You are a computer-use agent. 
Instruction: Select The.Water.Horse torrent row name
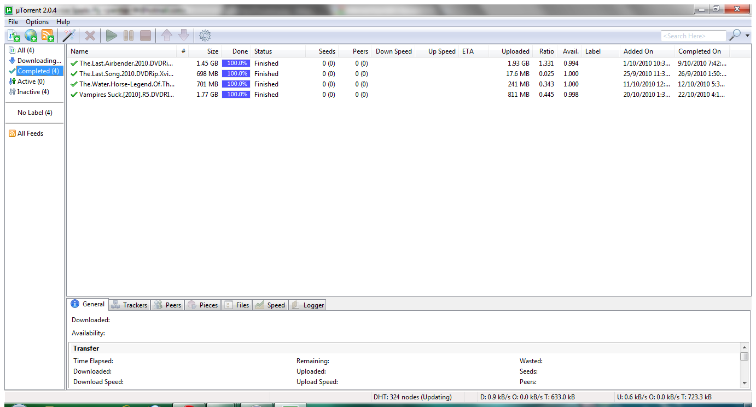point(126,84)
